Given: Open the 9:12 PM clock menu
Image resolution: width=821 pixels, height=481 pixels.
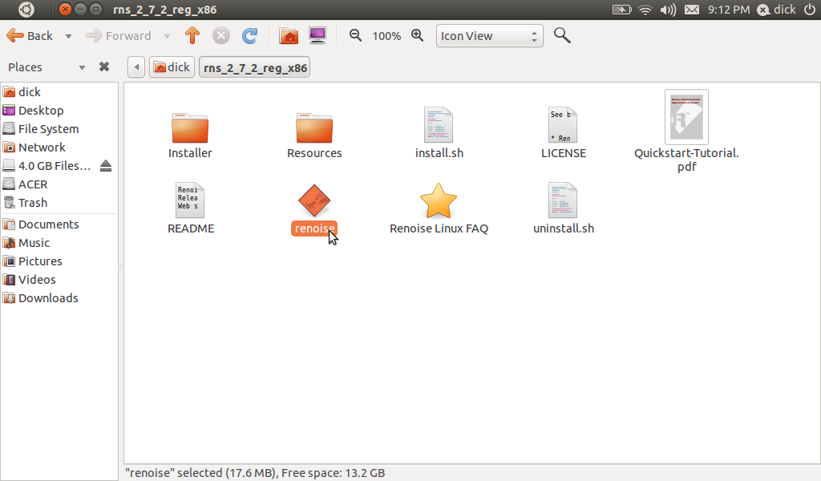Looking at the screenshot, I should 729,10.
